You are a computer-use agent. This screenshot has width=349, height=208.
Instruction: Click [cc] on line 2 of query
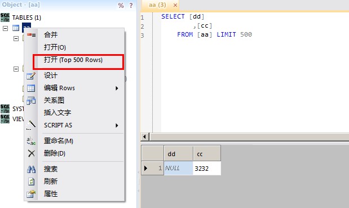[205, 25]
